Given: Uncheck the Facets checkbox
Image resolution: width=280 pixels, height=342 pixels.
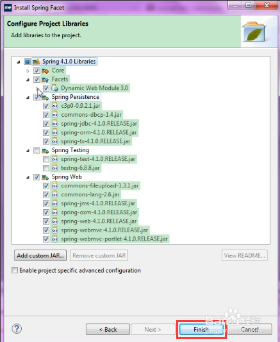Looking at the screenshot, I should (37, 80).
